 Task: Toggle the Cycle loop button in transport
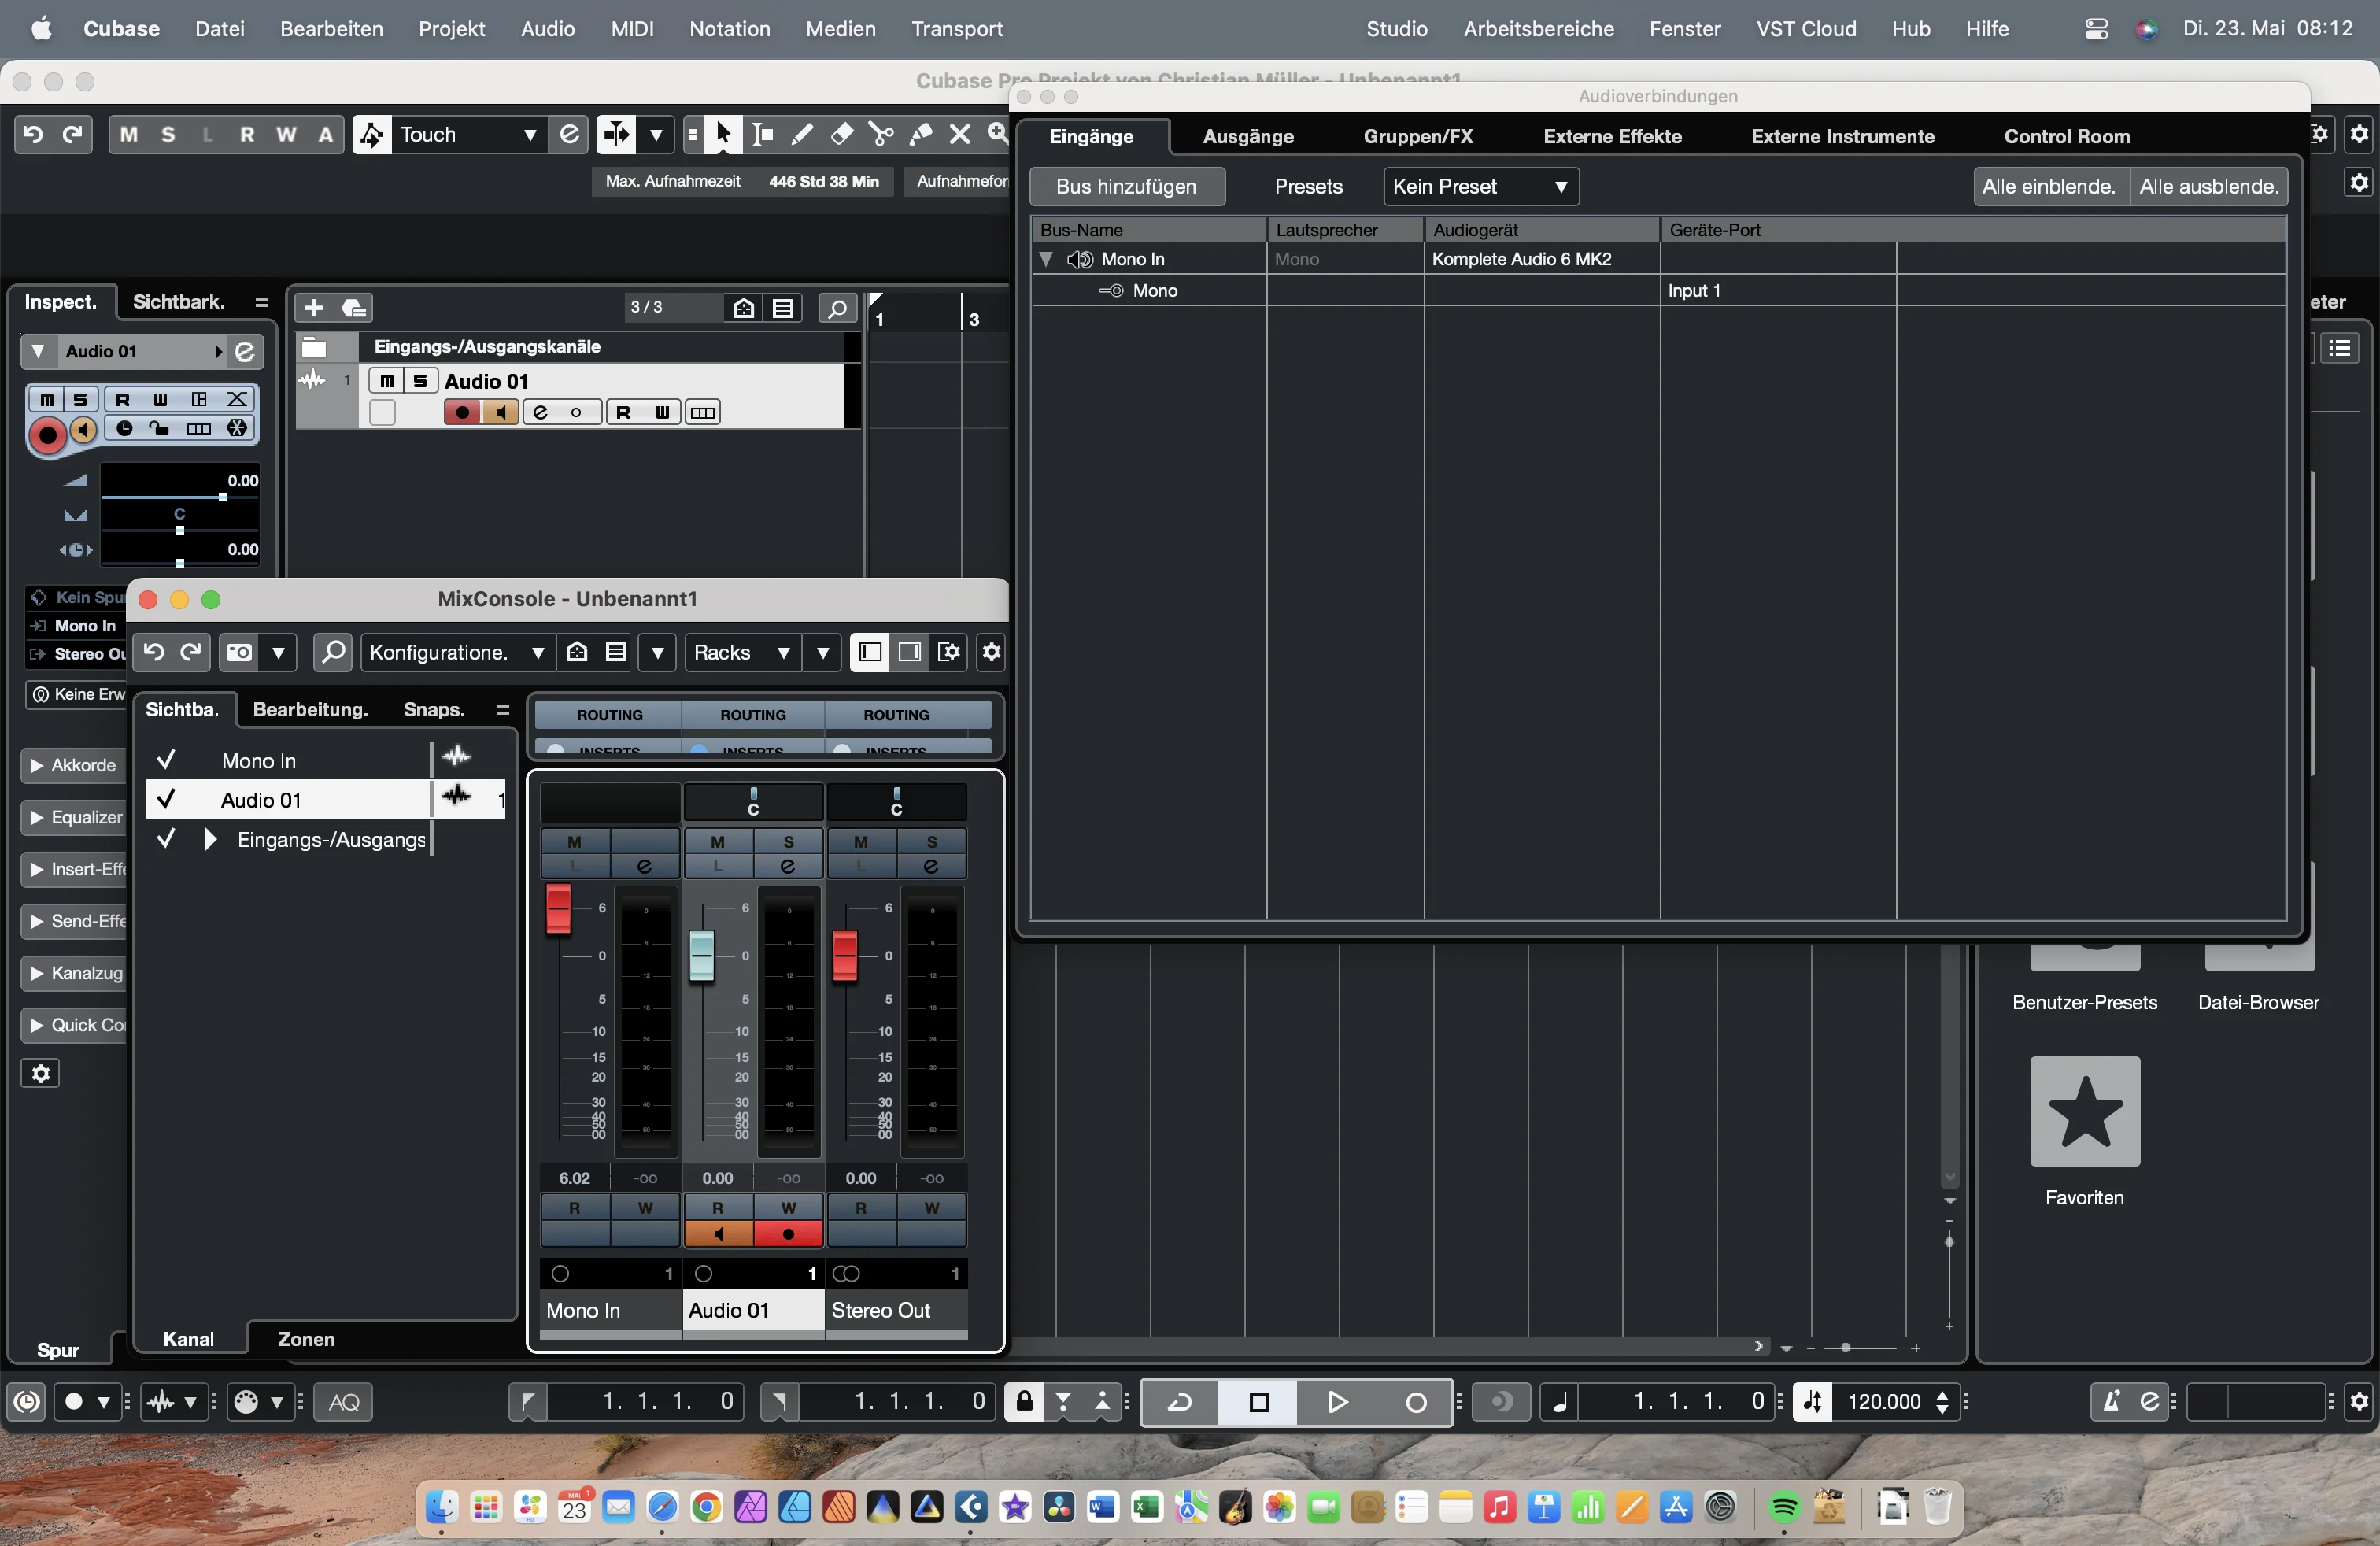1180,1401
